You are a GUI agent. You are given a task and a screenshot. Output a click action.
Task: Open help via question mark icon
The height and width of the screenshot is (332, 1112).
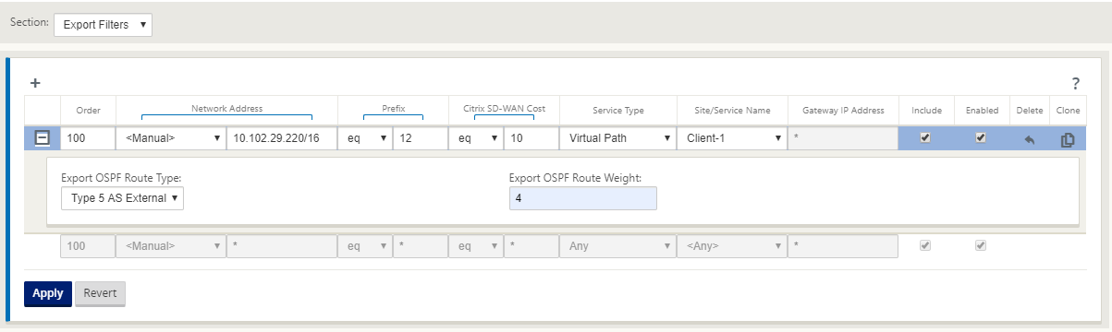[1076, 84]
